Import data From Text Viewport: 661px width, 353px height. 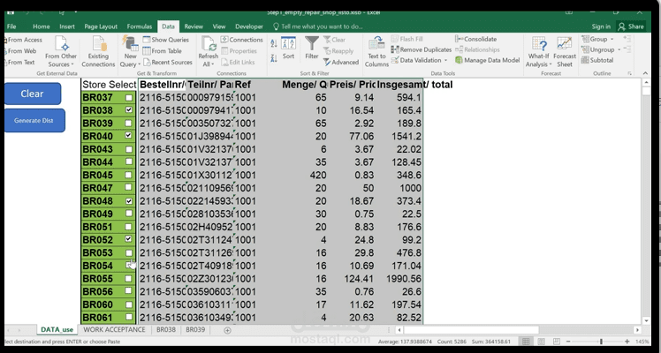tap(20, 63)
